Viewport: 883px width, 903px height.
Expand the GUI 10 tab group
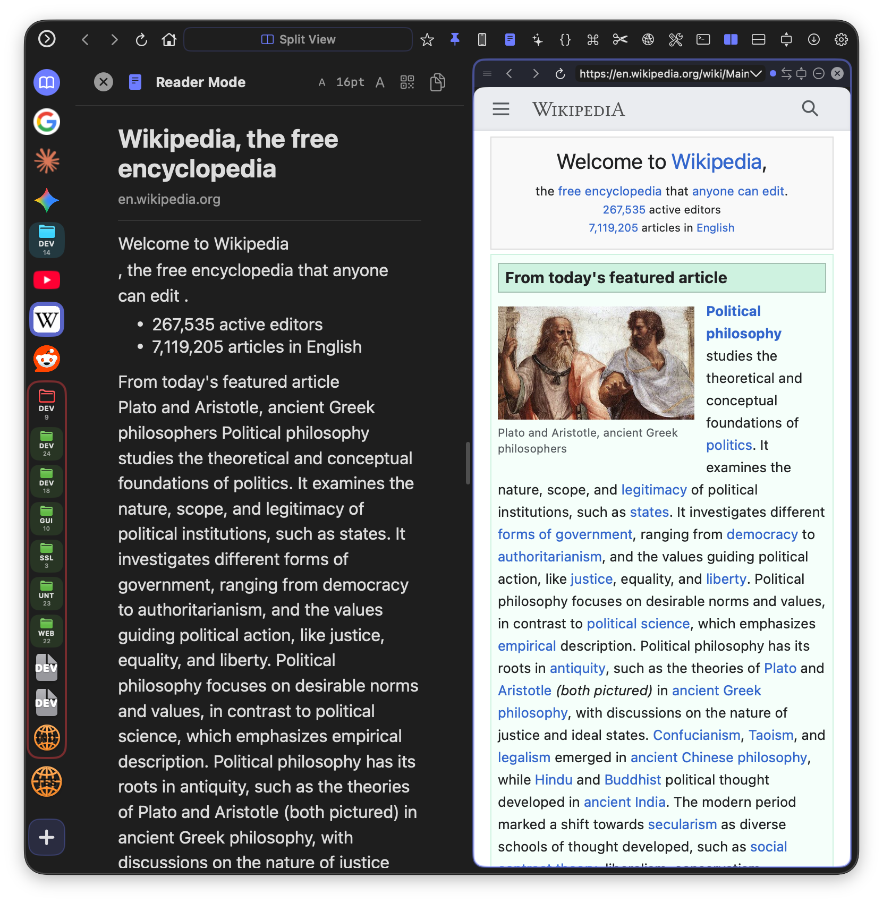click(x=47, y=518)
